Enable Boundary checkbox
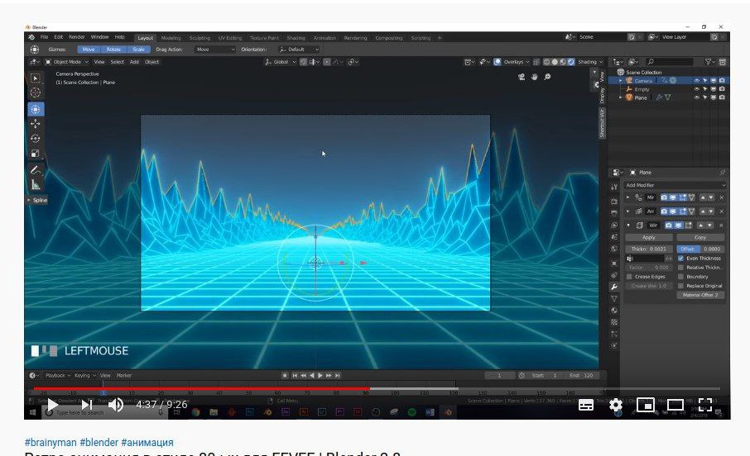 680,277
